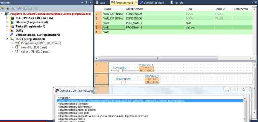Viewport: 258px width, 122px height.
Task: Click the Tasks icon in project tree
Action: tap(13, 26)
